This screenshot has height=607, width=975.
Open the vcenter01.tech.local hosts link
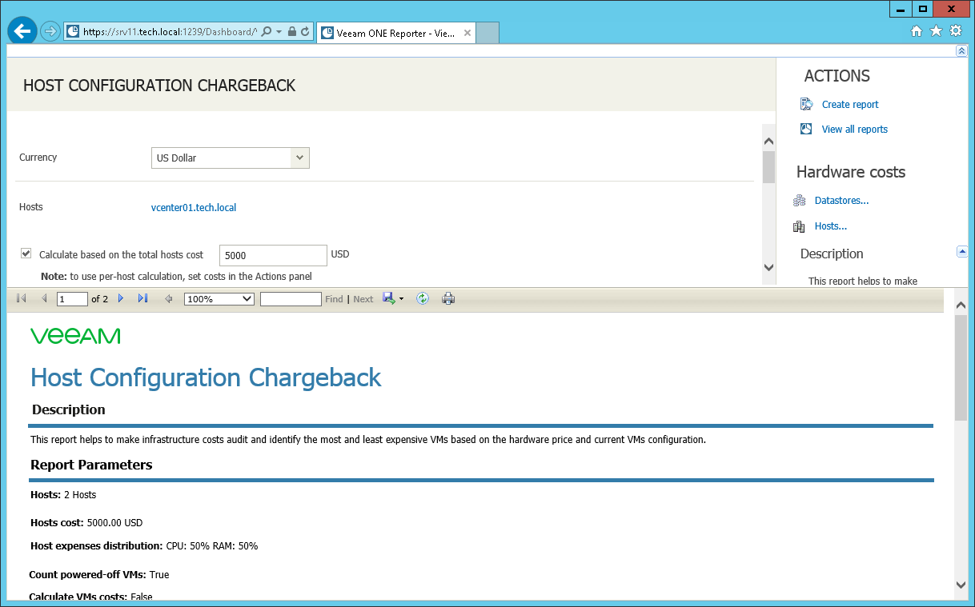(x=194, y=208)
